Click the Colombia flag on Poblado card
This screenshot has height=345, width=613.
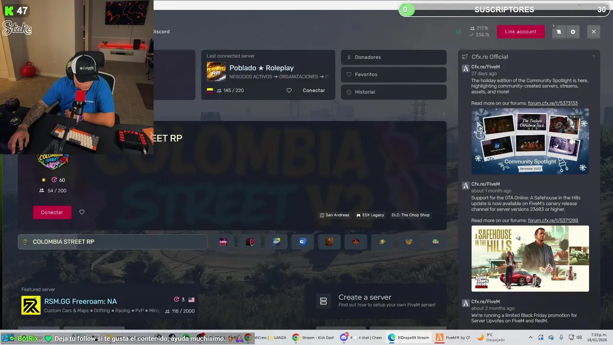point(210,91)
